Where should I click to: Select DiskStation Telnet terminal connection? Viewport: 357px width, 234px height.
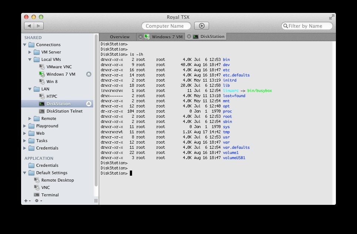64,111
